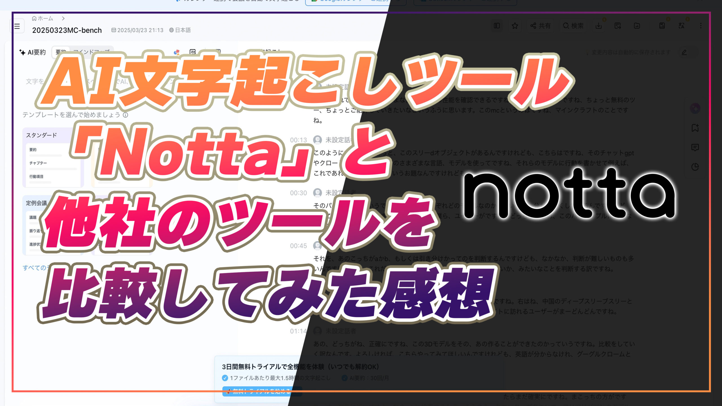Click the save notebook icon in the top toolbar
The image size is (722, 406).
click(662, 26)
